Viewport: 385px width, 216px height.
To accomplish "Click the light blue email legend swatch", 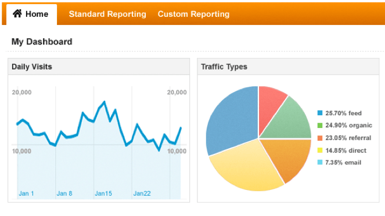I will 320,162.
